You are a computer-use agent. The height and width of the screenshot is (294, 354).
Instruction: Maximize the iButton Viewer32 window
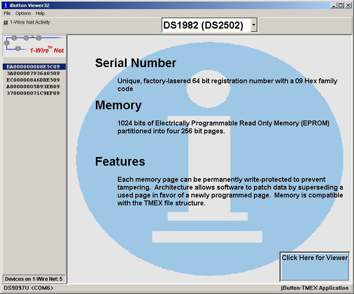point(341,5)
